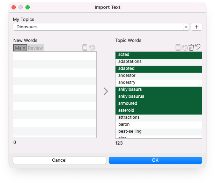Open dictionary icon above New Words list

85,47
